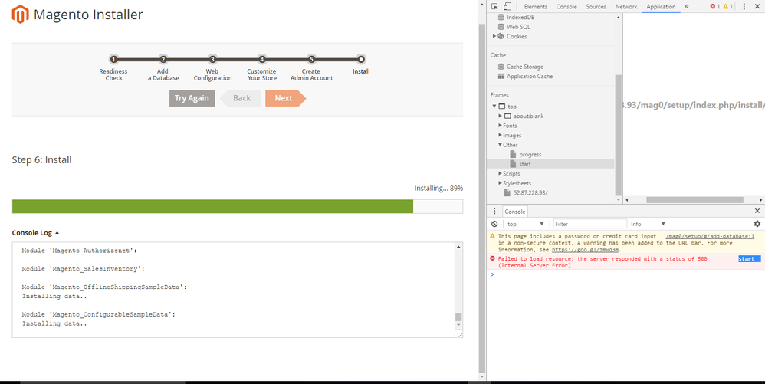The image size is (765, 384).
Task: Click the console log scrollbar thumb
Action: tap(458, 317)
